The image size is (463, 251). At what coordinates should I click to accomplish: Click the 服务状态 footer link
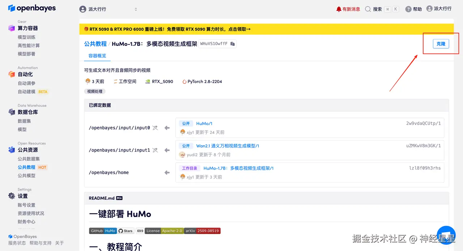[x=17, y=243]
